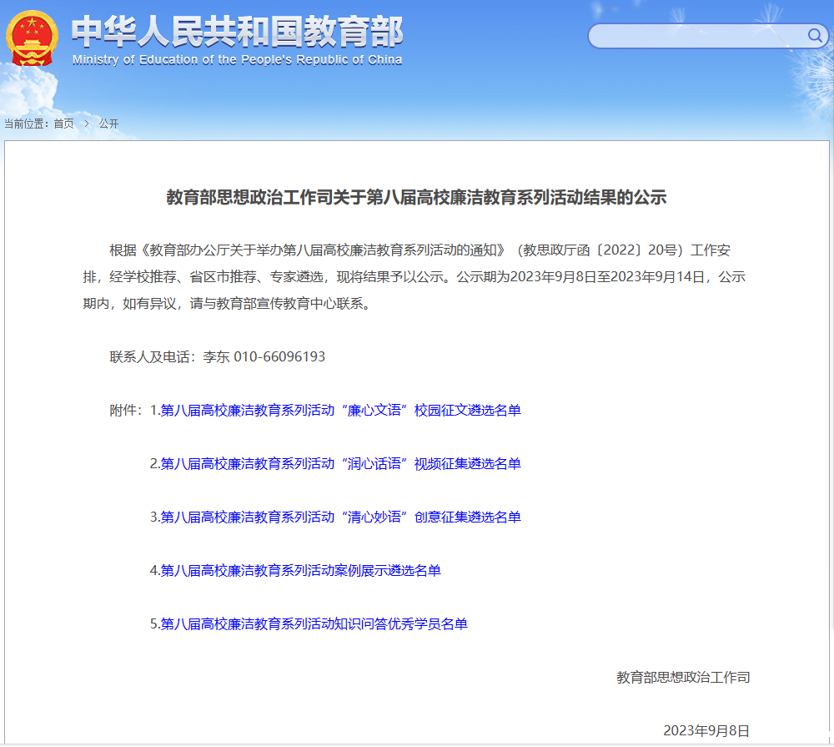The height and width of the screenshot is (747, 834).
Task: Click the bold article headline
Action: pos(416,198)
